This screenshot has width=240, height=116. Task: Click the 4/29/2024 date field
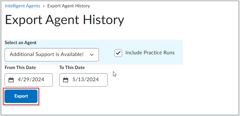click(29, 80)
